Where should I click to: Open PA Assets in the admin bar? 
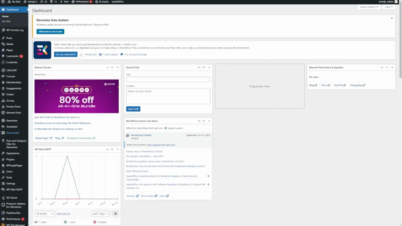tap(101, 2)
